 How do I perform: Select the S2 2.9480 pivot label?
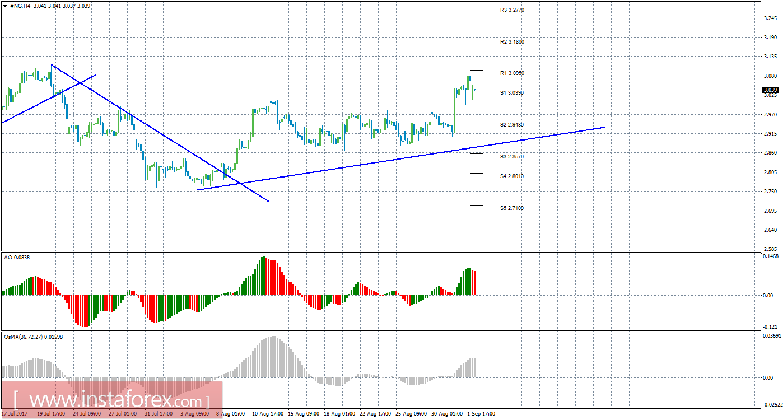click(x=512, y=125)
